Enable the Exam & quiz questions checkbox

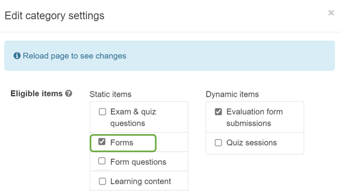click(x=102, y=112)
